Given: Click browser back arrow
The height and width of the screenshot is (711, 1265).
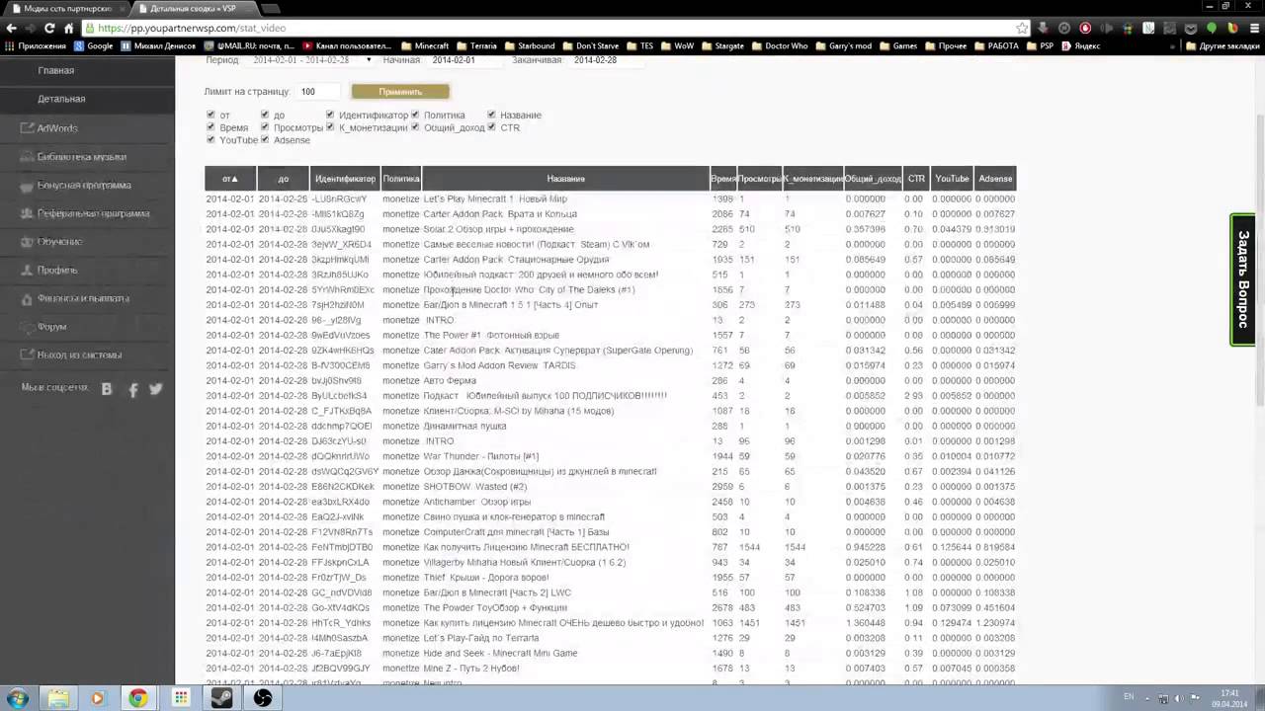Looking at the screenshot, I should (12, 29).
